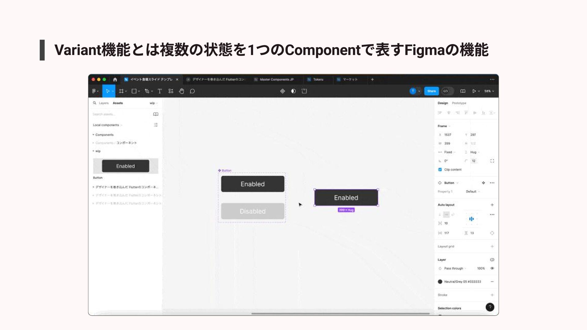The image size is (587, 330).
Task: Add a Layout grid with plus button
Action: point(492,246)
